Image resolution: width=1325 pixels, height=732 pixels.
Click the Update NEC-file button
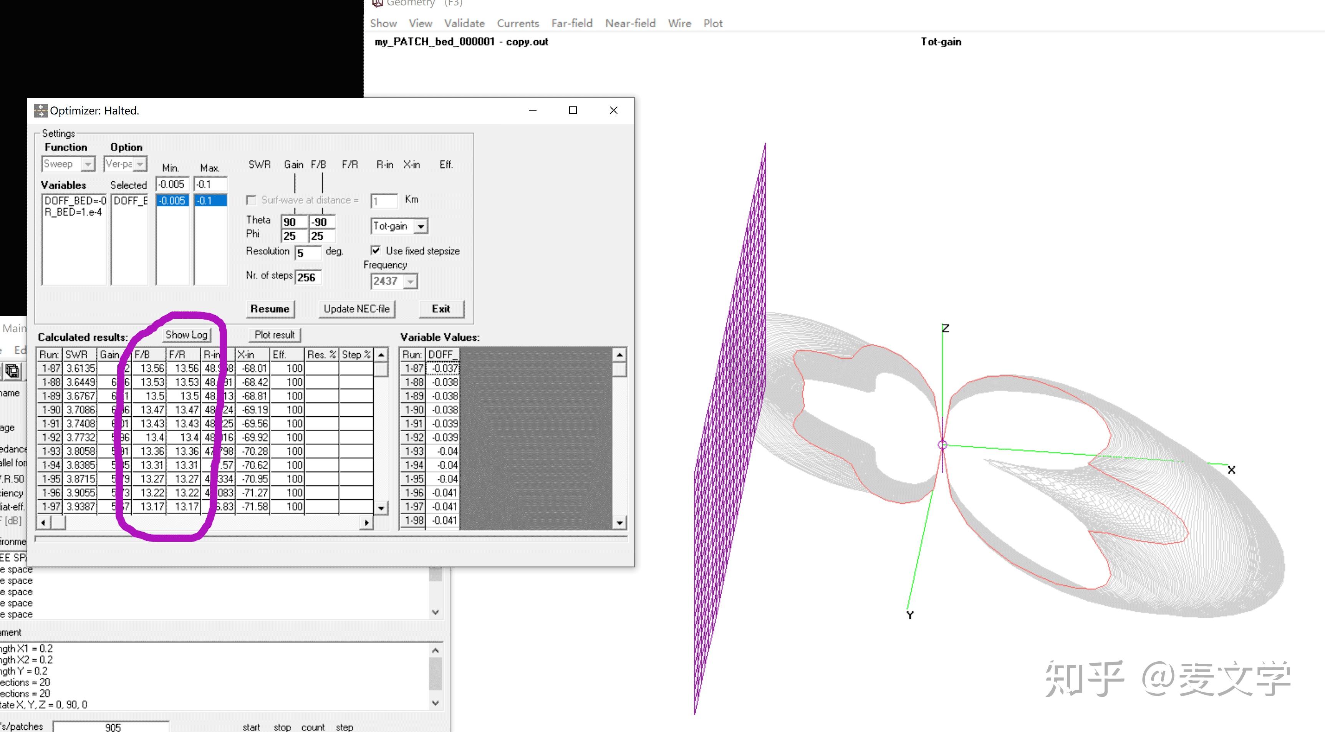click(x=356, y=309)
